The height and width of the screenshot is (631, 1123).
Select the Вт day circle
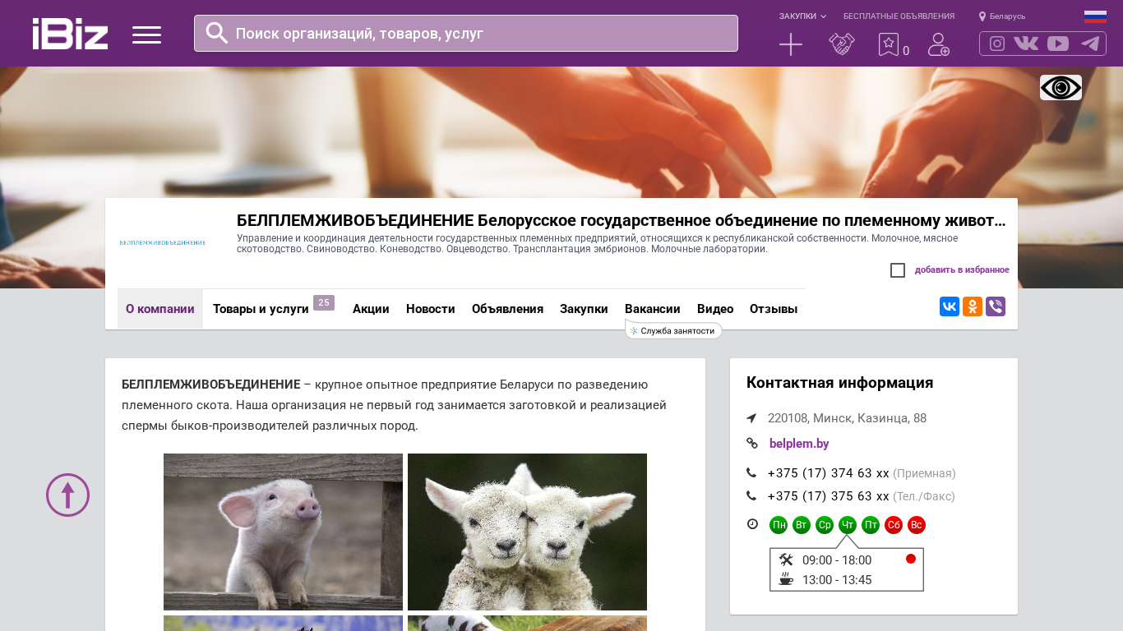point(802,525)
